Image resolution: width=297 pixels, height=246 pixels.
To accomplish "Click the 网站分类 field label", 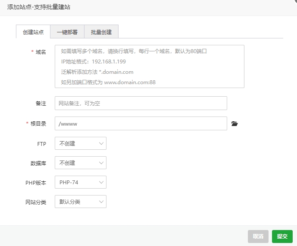I will pos(36,202).
